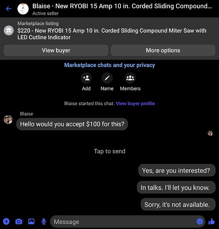The width and height of the screenshot is (219, 229).
Task: Open More options
Action: coord(163,50)
